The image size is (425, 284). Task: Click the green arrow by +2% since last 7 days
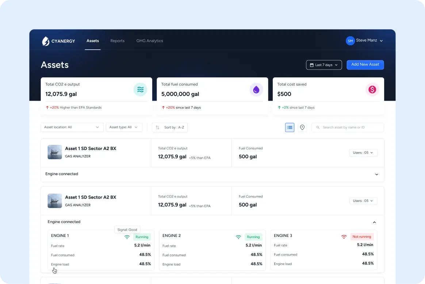279,108
